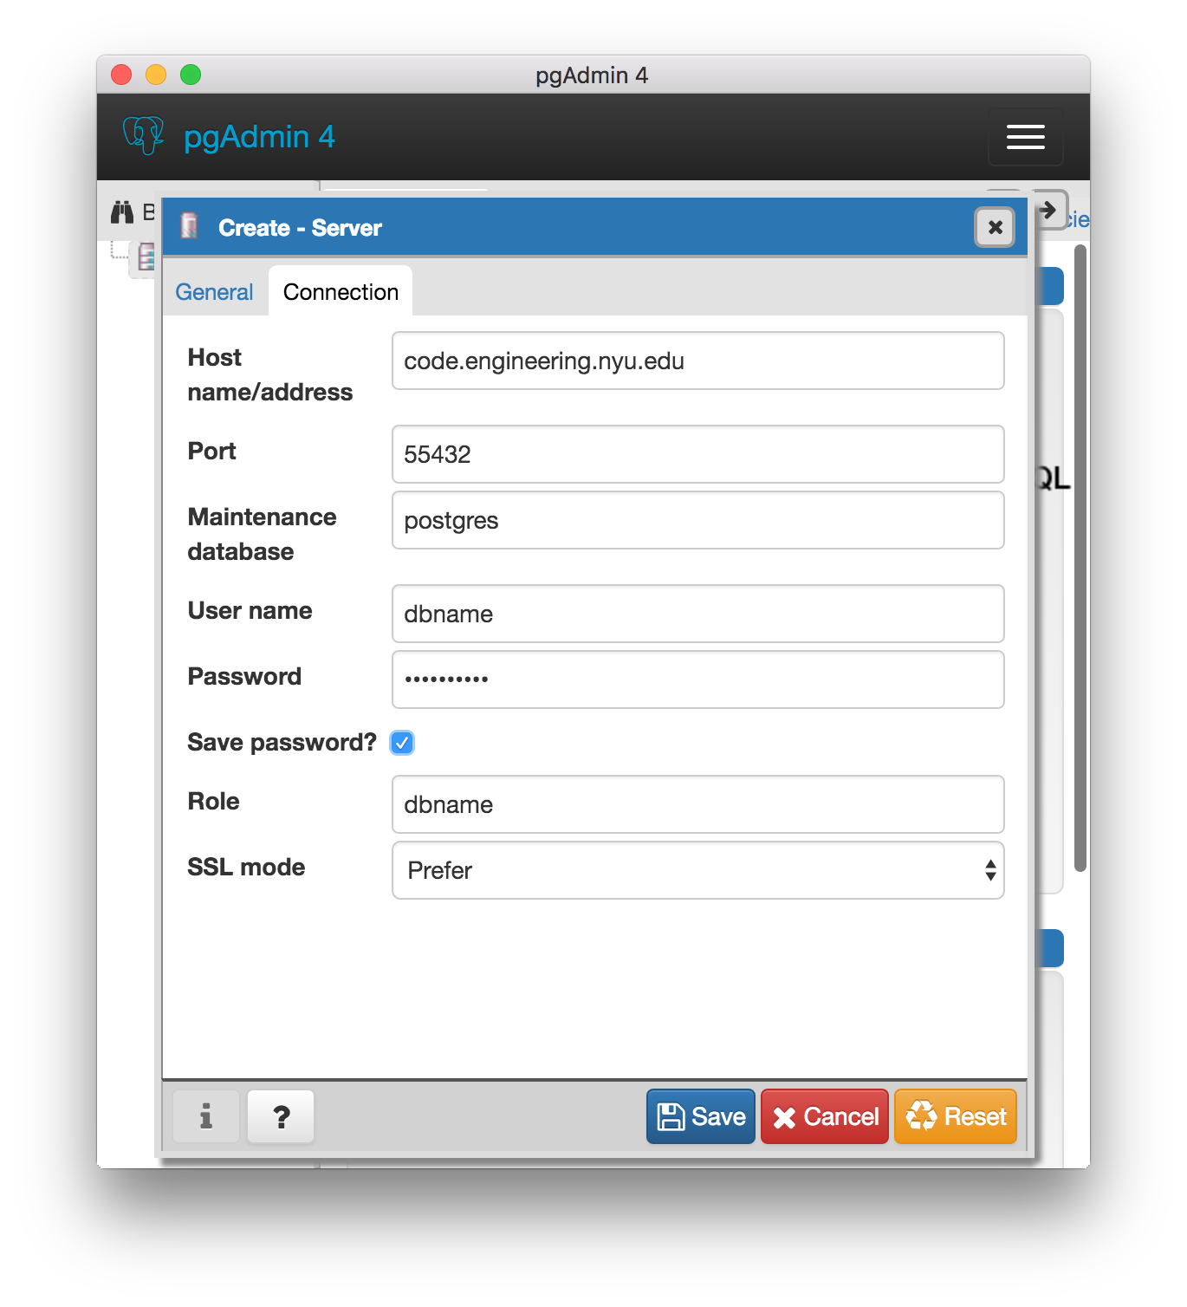
Task: Open the info button in dialog footer
Action: [206, 1116]
